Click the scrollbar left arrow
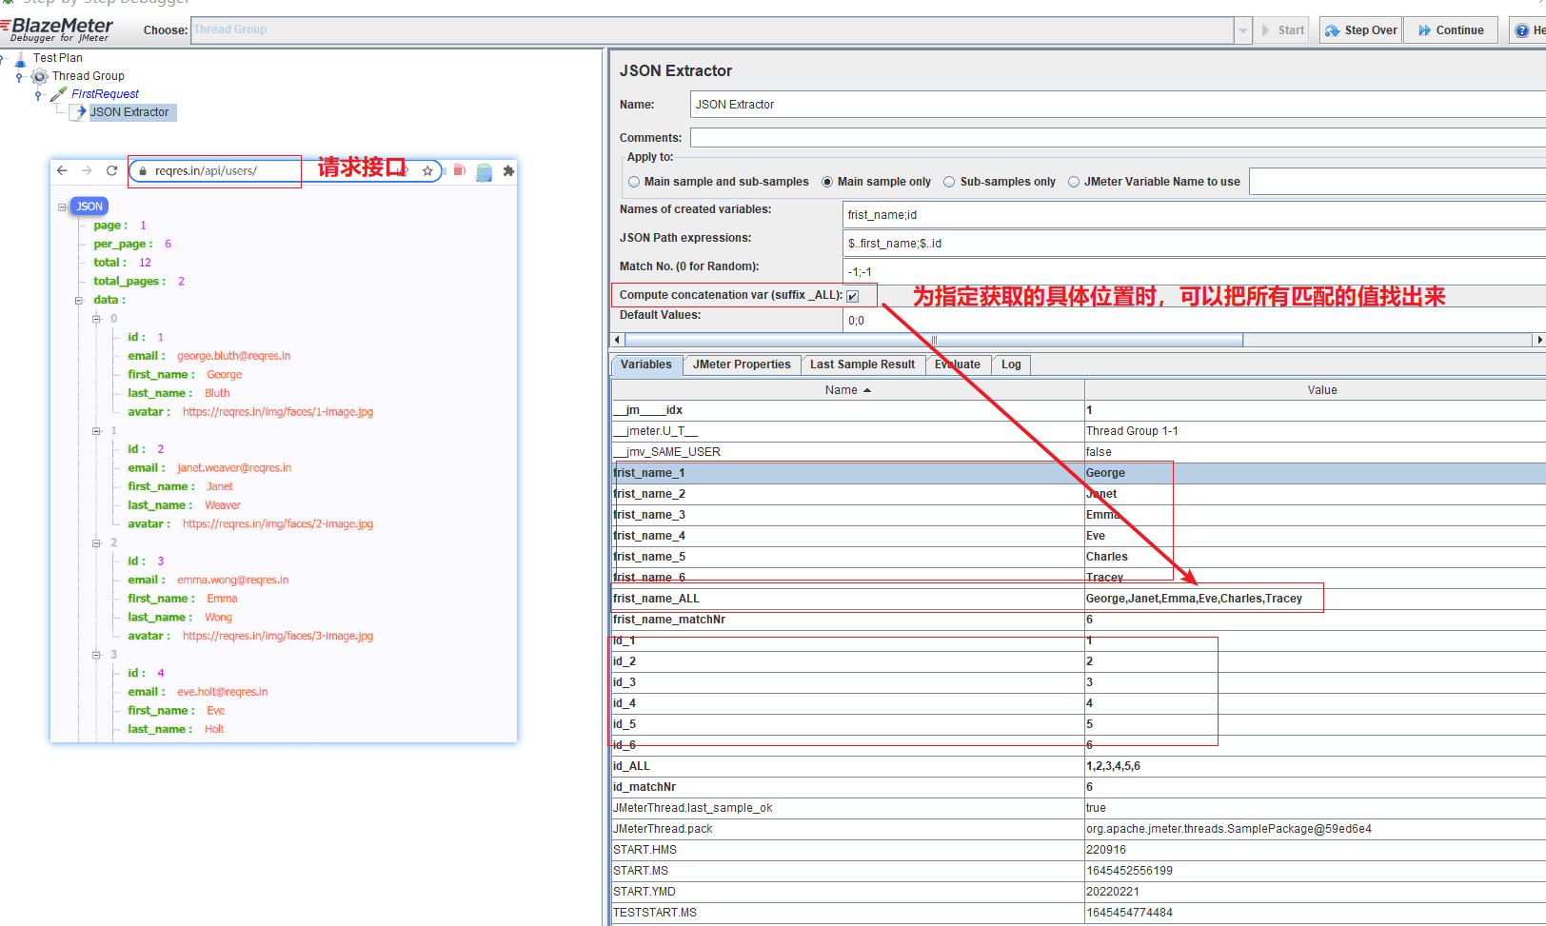The width and height of the screenshot is (1546, 926). tap(617, 340)
